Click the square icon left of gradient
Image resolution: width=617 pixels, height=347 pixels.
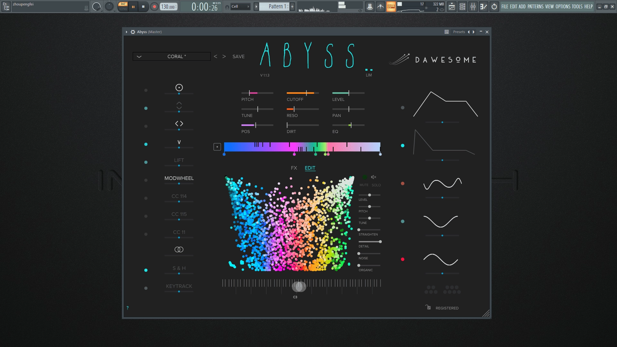(x=217, y=147)
